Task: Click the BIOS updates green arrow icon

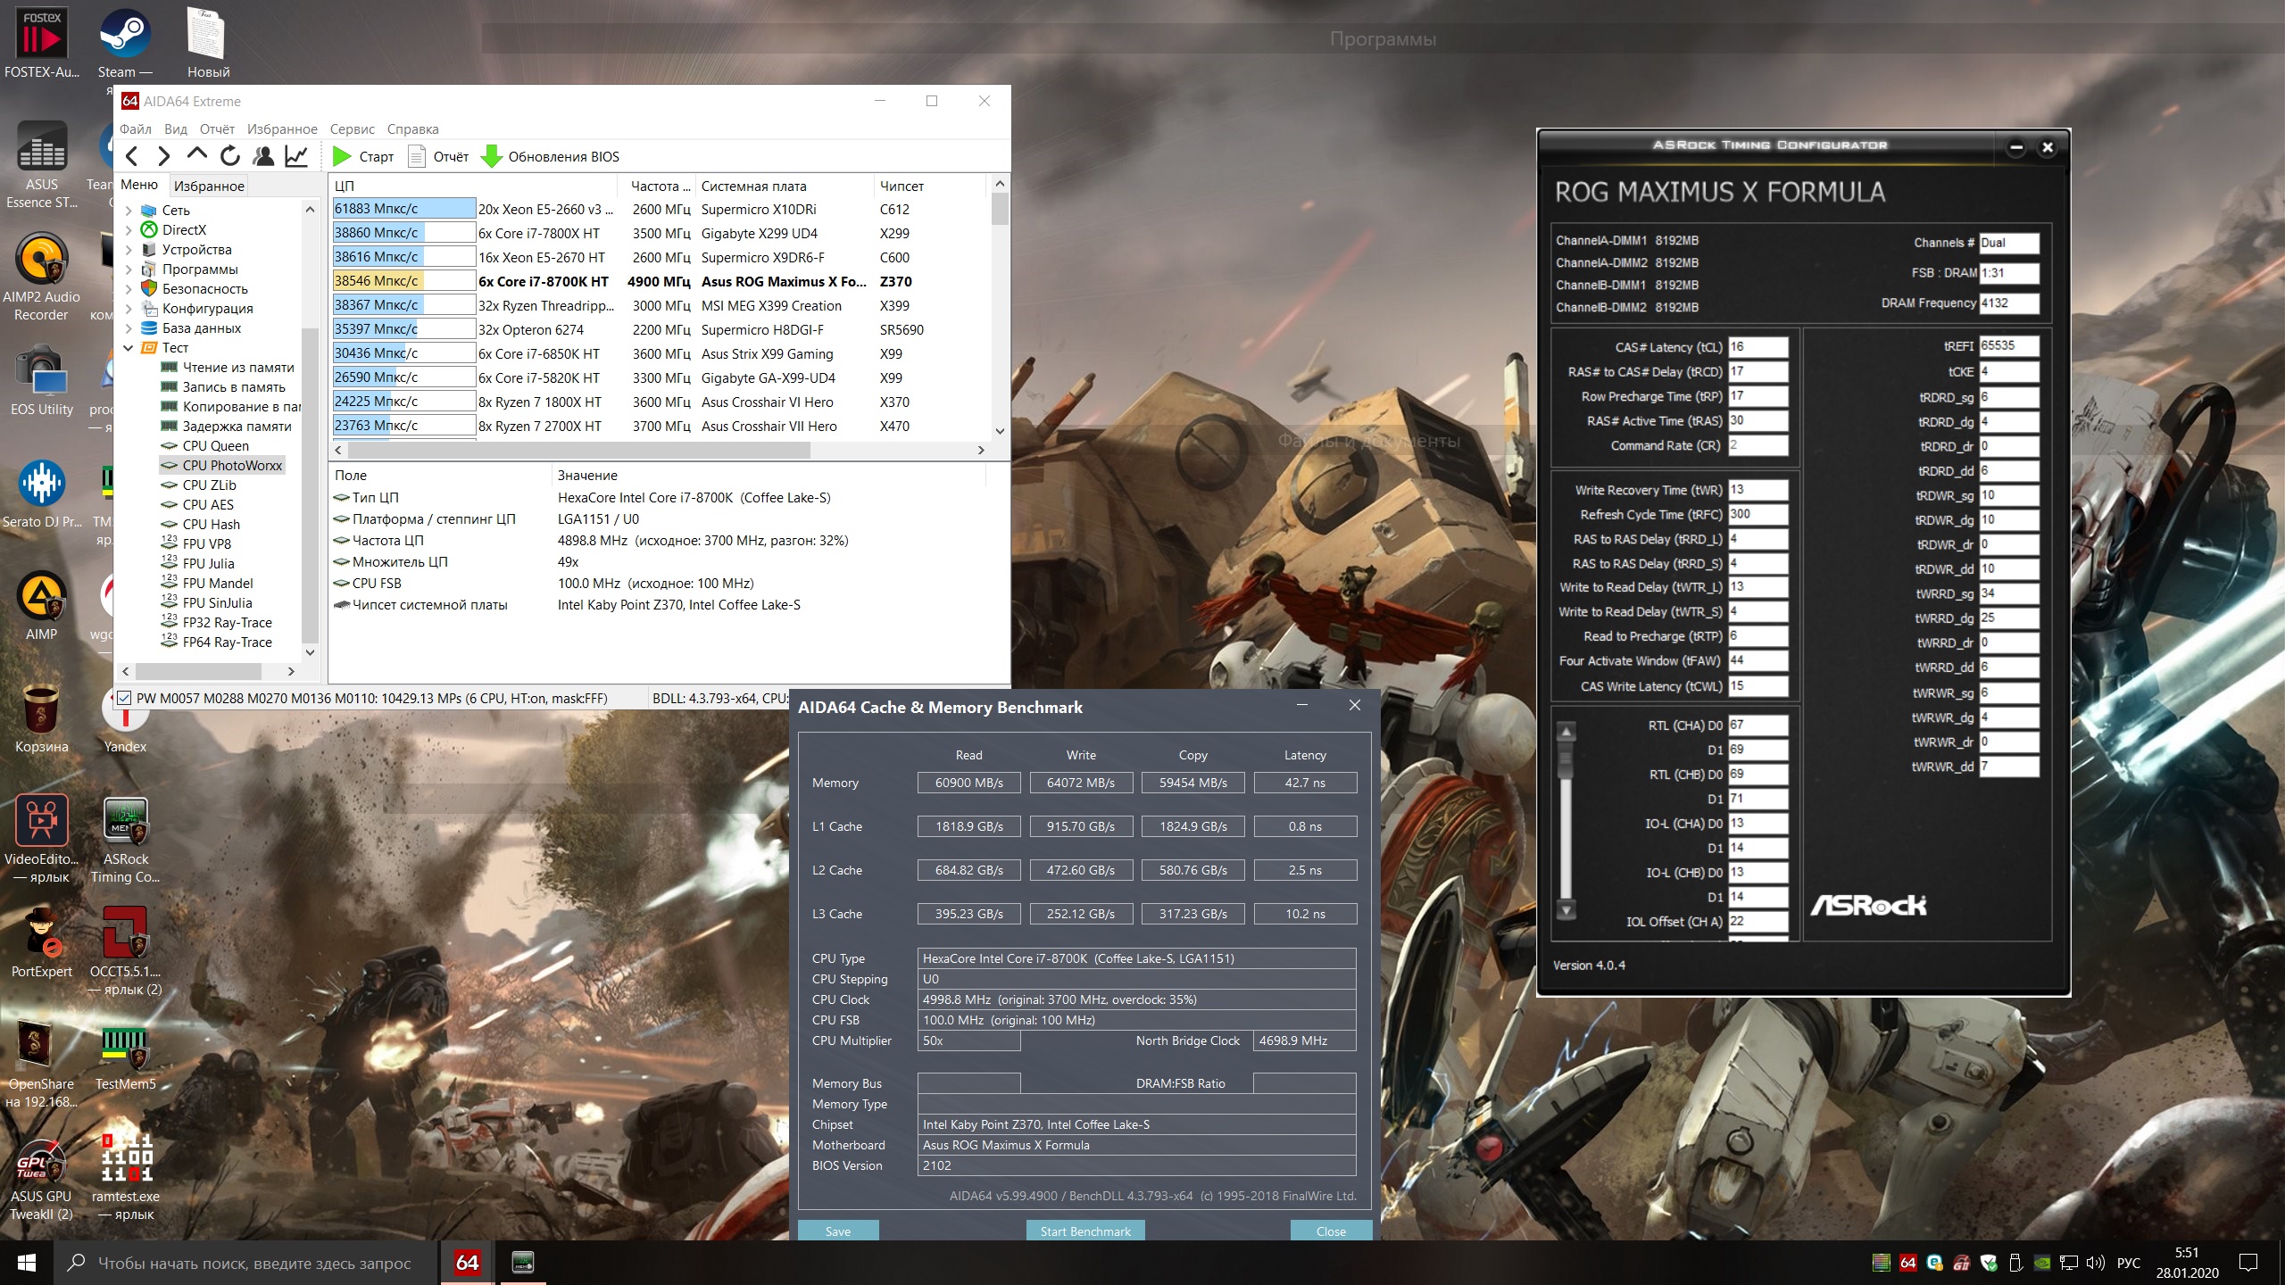Action: click(x=491, y=156)
